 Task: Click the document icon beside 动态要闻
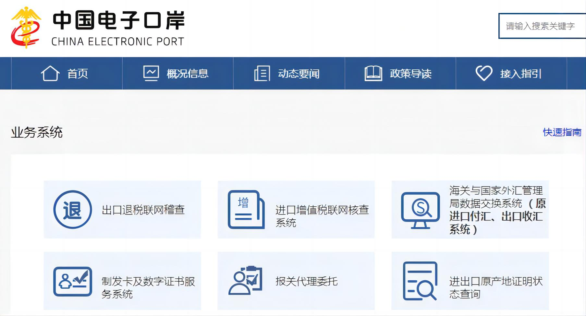point(262,73)
